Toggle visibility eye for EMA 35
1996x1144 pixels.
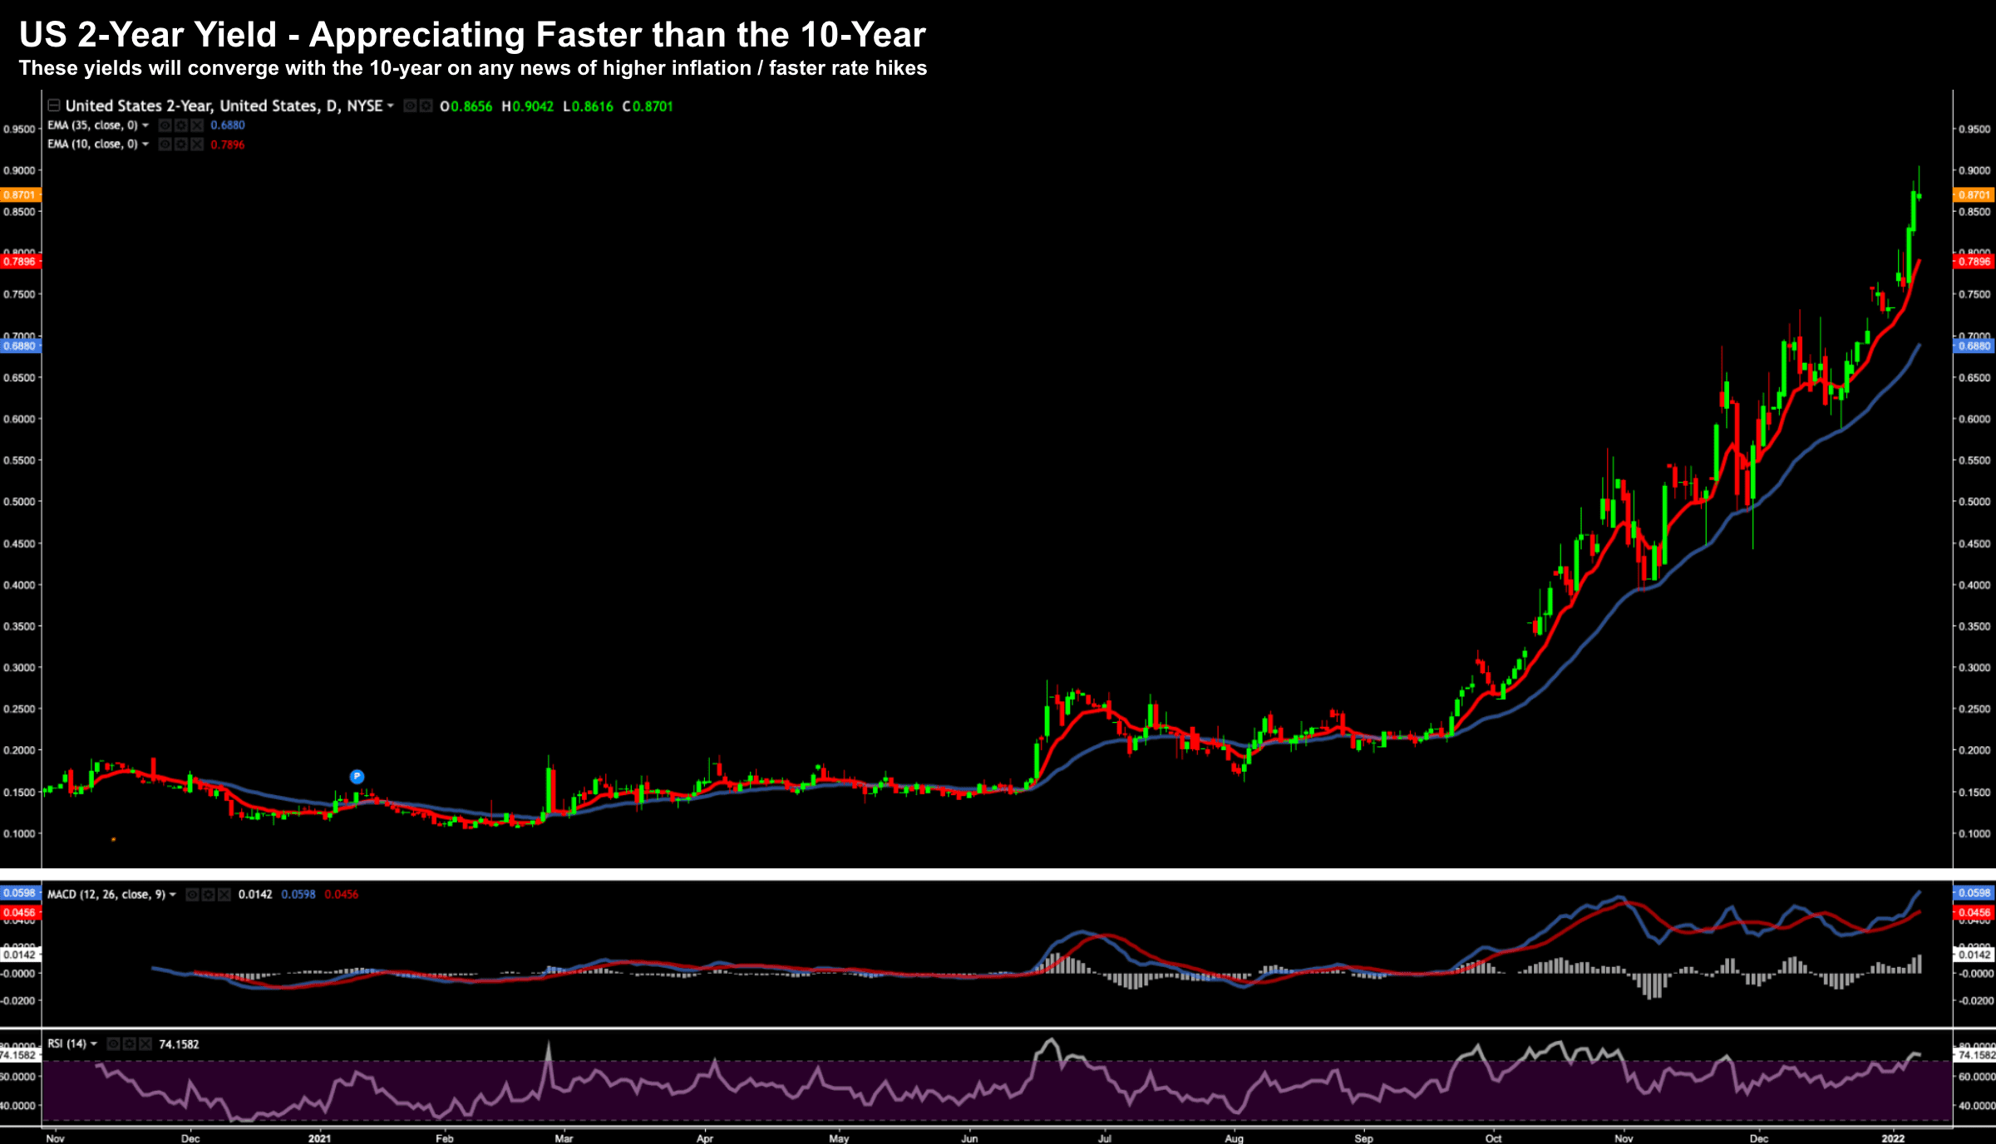pyautogui.click(x=165, y=125)
